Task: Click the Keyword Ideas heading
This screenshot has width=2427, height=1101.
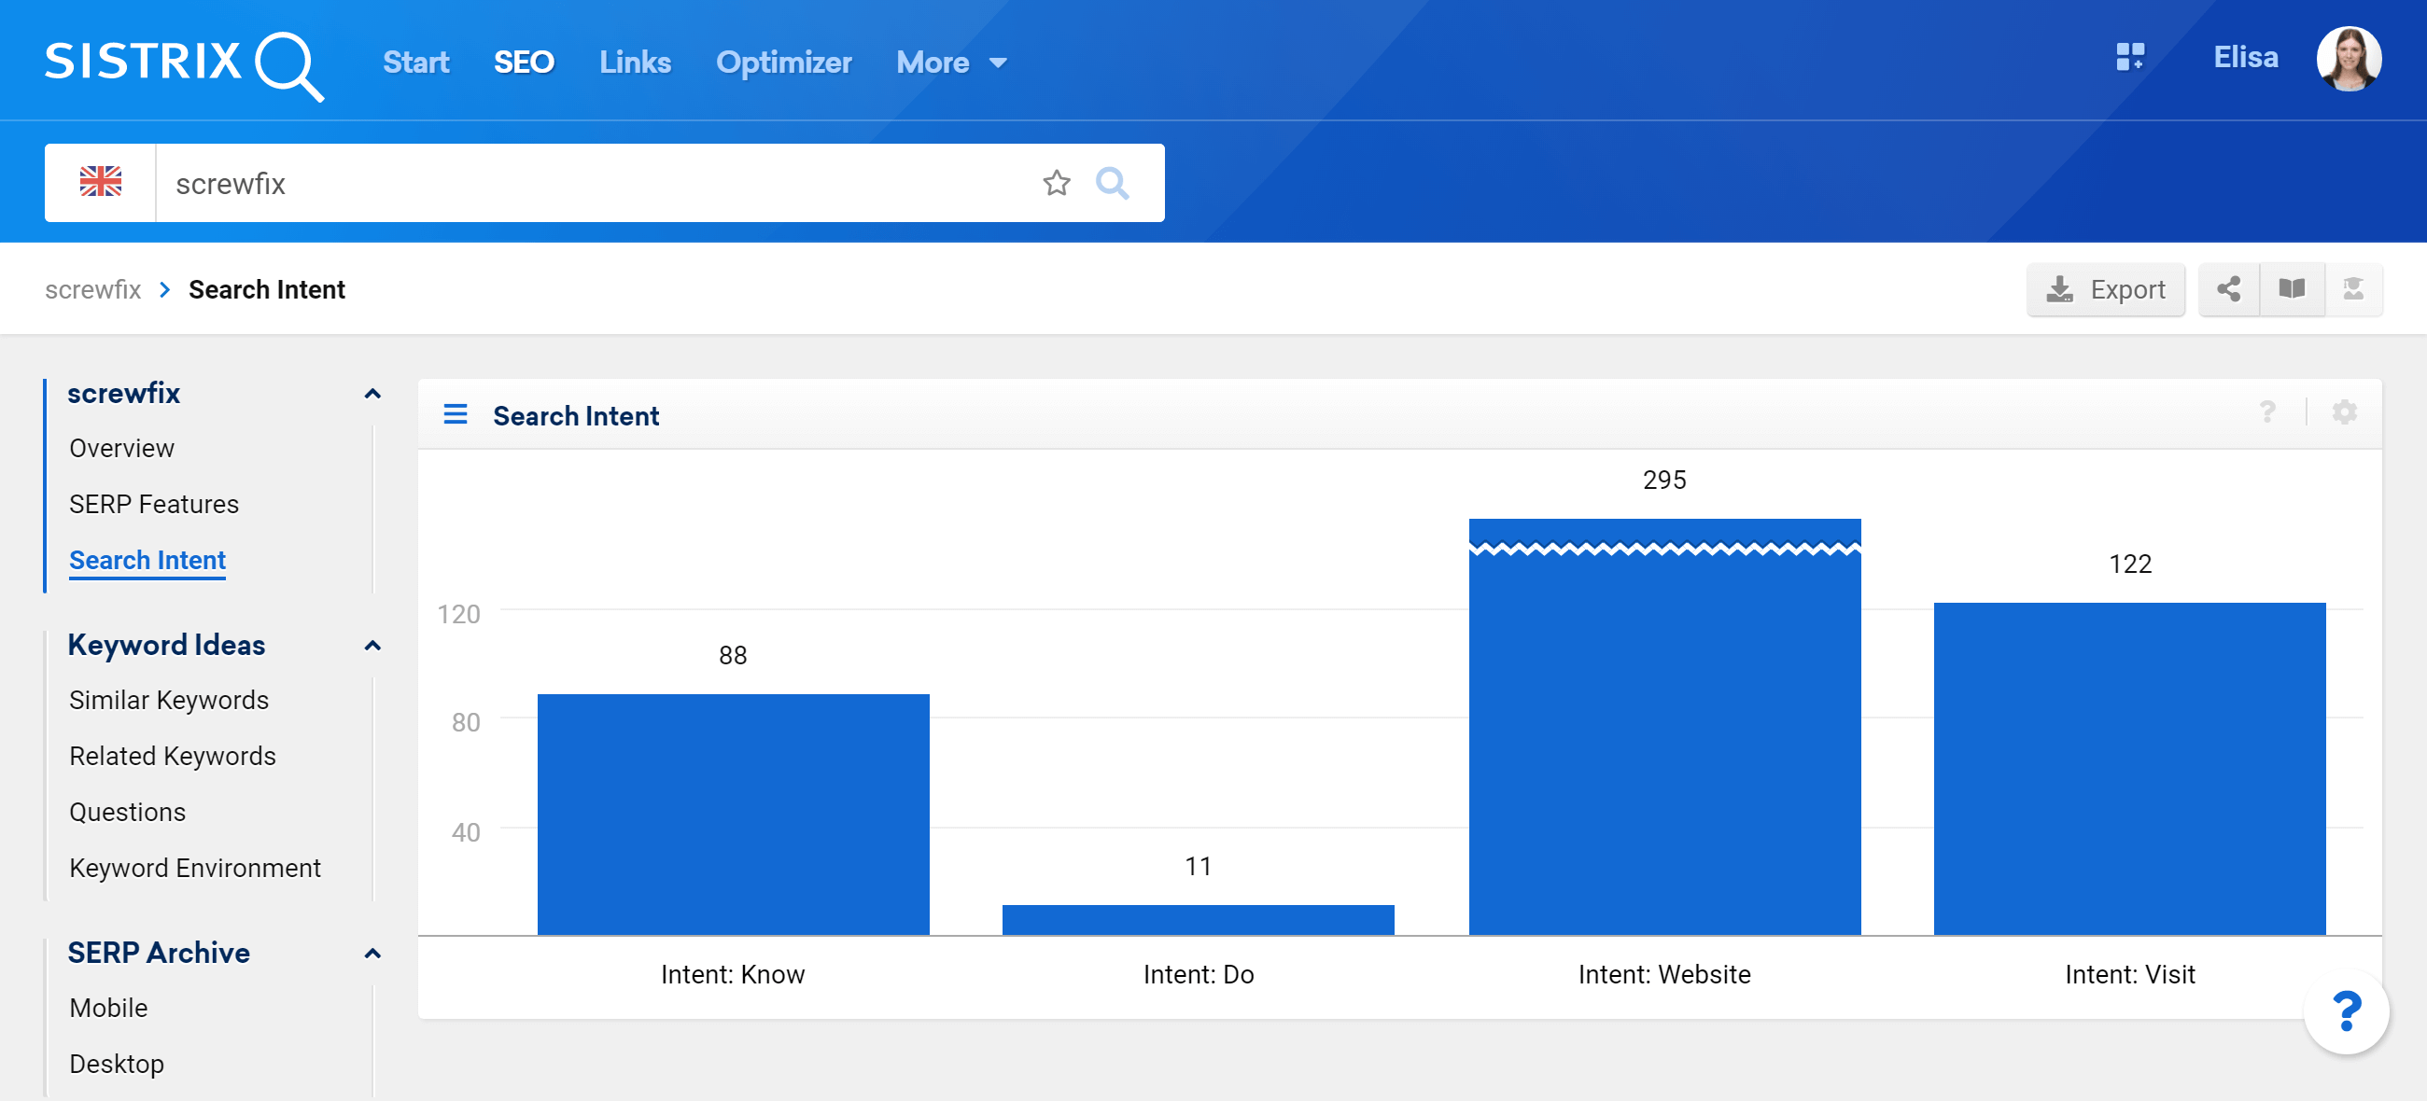Action: (x=167, y=644)
